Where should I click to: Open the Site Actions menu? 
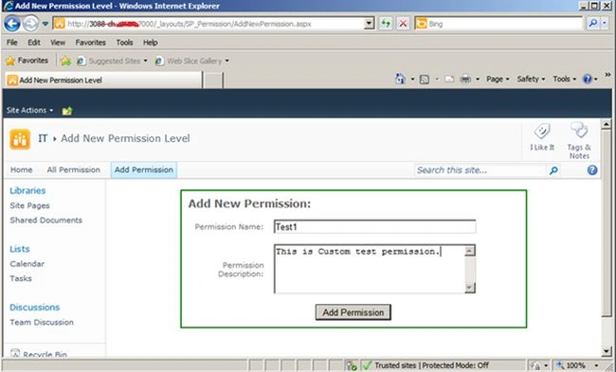click(x=29, y=110)
